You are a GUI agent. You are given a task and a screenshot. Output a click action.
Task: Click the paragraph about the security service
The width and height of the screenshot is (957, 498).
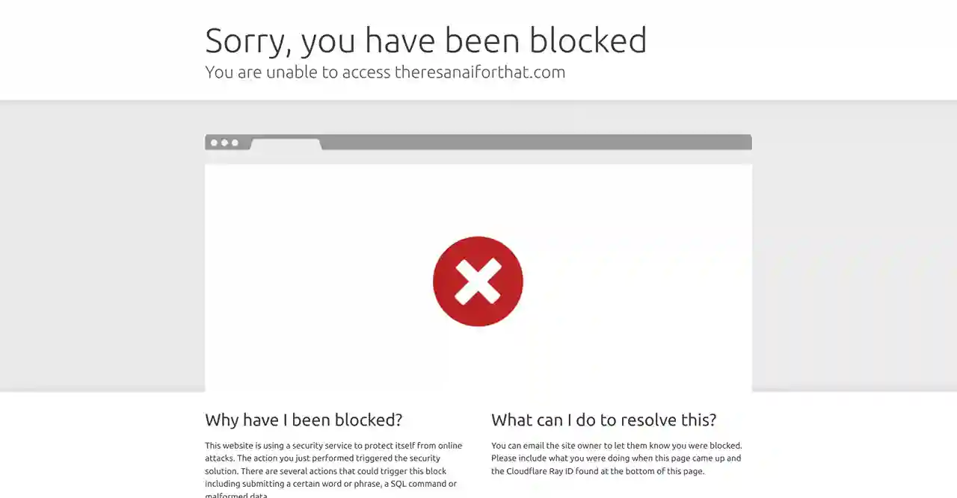coord(334,470)
